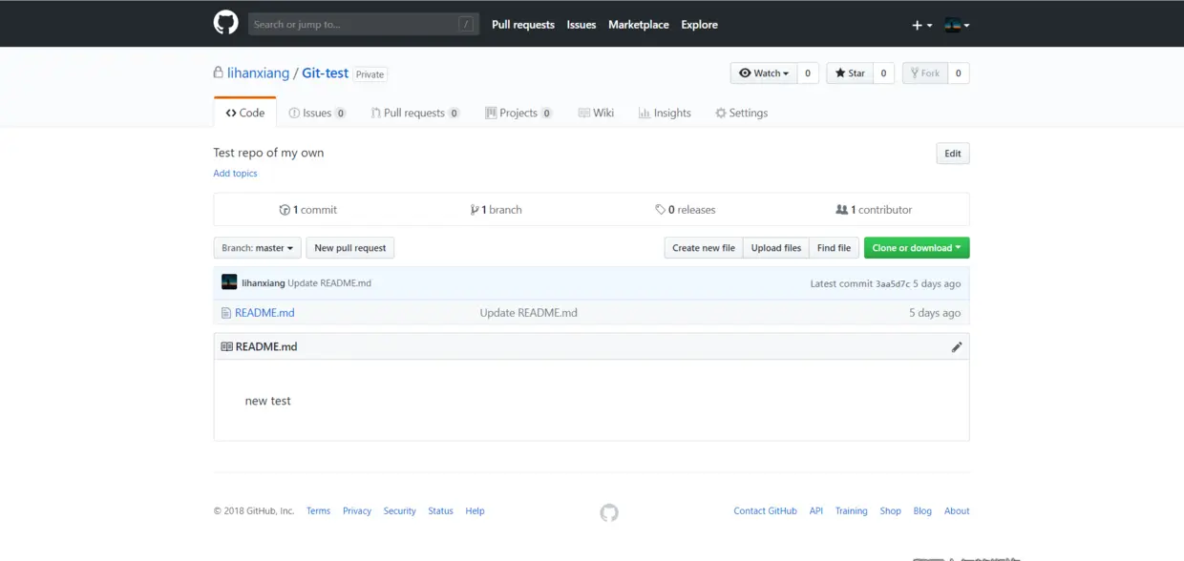
Task: Click Issues in top navigation bar
Action: click(x=581, y=25)
